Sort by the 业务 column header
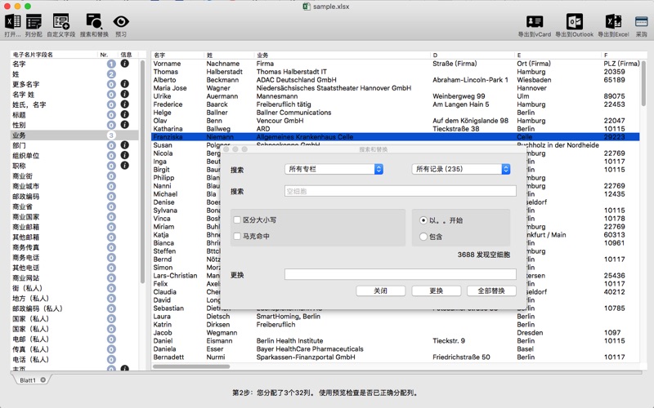Viewport: 654px width, 408px height. point(342,55)
